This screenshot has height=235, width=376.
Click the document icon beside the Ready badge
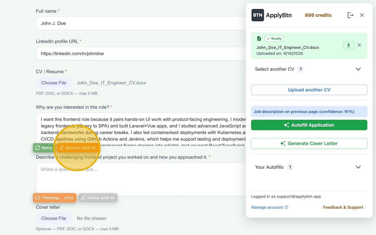[259, 38]
